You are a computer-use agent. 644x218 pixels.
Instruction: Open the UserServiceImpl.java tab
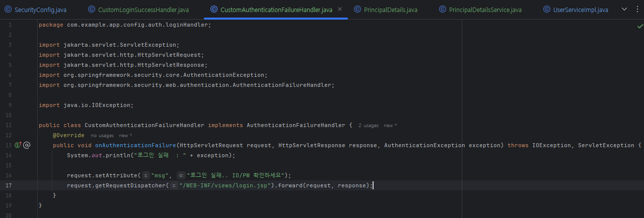pyautogui.click(x=581, y=10)
